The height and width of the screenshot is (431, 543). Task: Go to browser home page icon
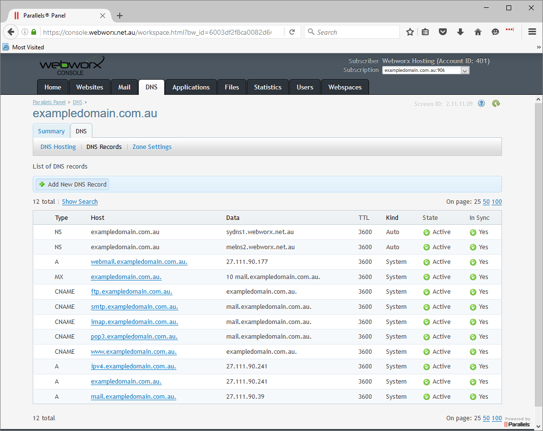(478, 32)
